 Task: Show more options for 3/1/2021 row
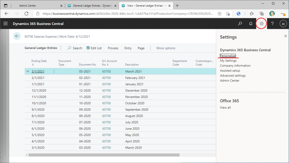(54, 71)
